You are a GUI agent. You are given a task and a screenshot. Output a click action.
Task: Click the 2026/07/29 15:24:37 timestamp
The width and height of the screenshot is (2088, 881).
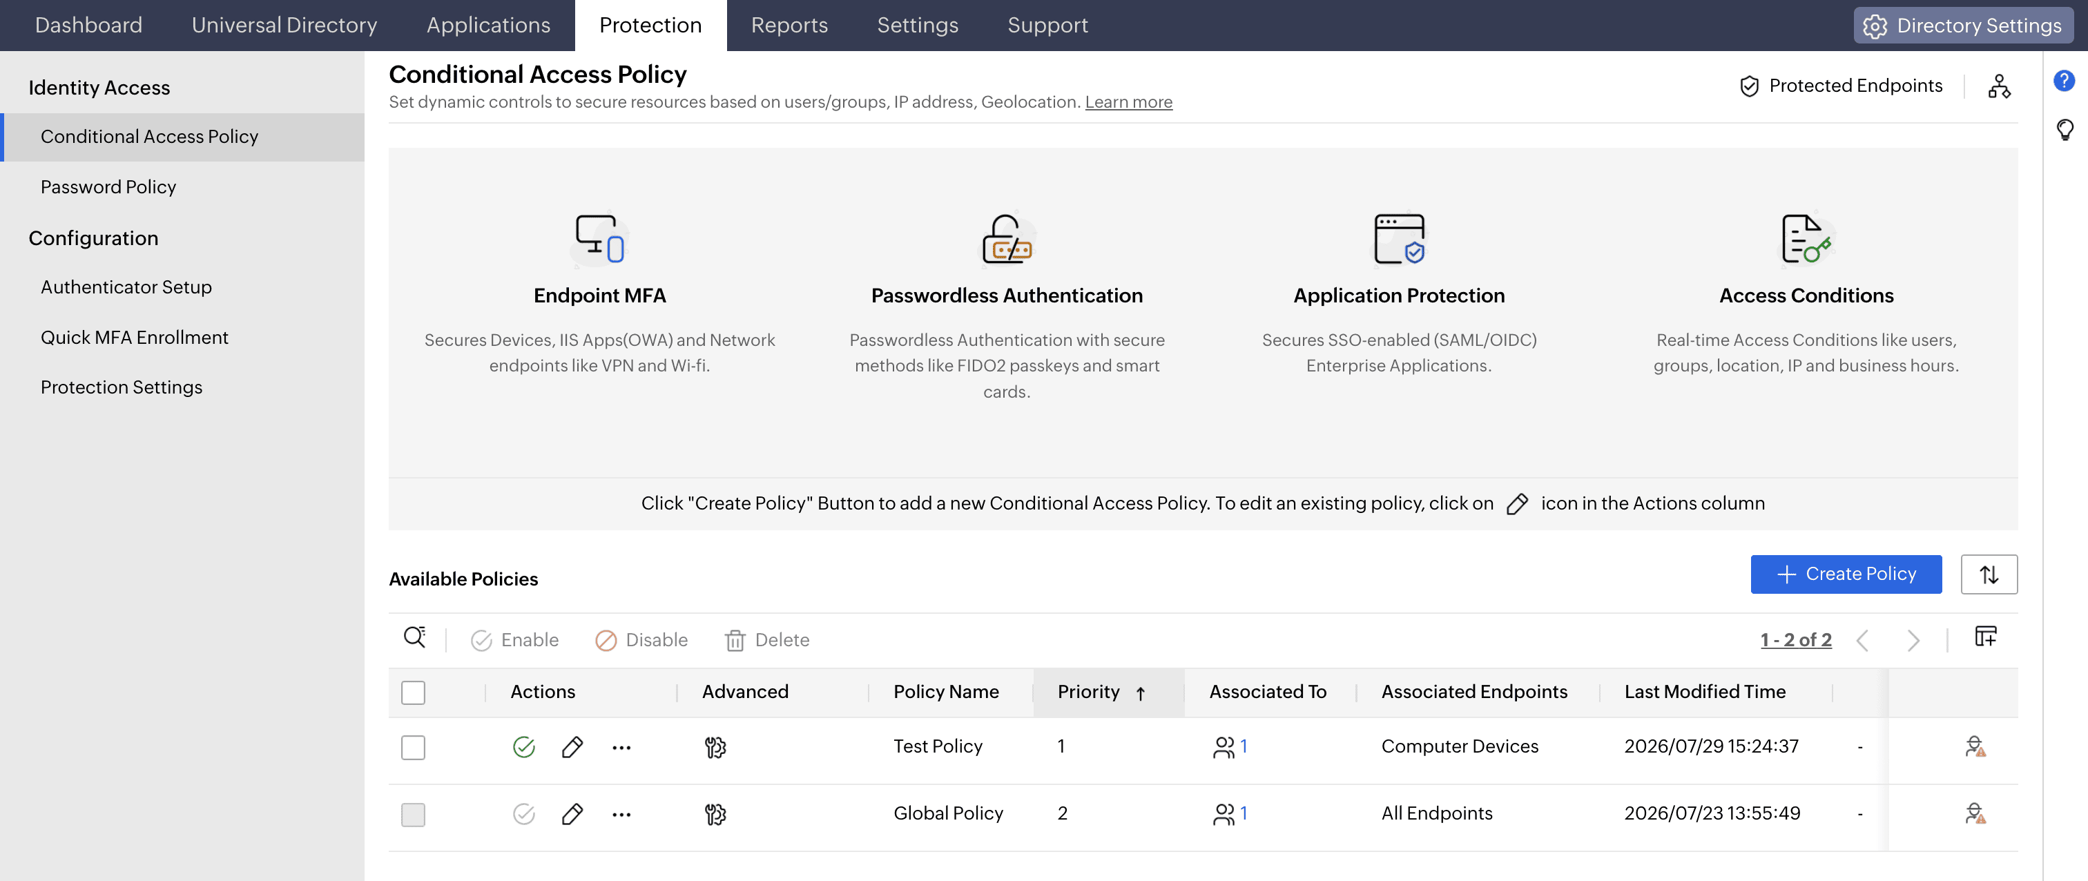click(1711, 746)
